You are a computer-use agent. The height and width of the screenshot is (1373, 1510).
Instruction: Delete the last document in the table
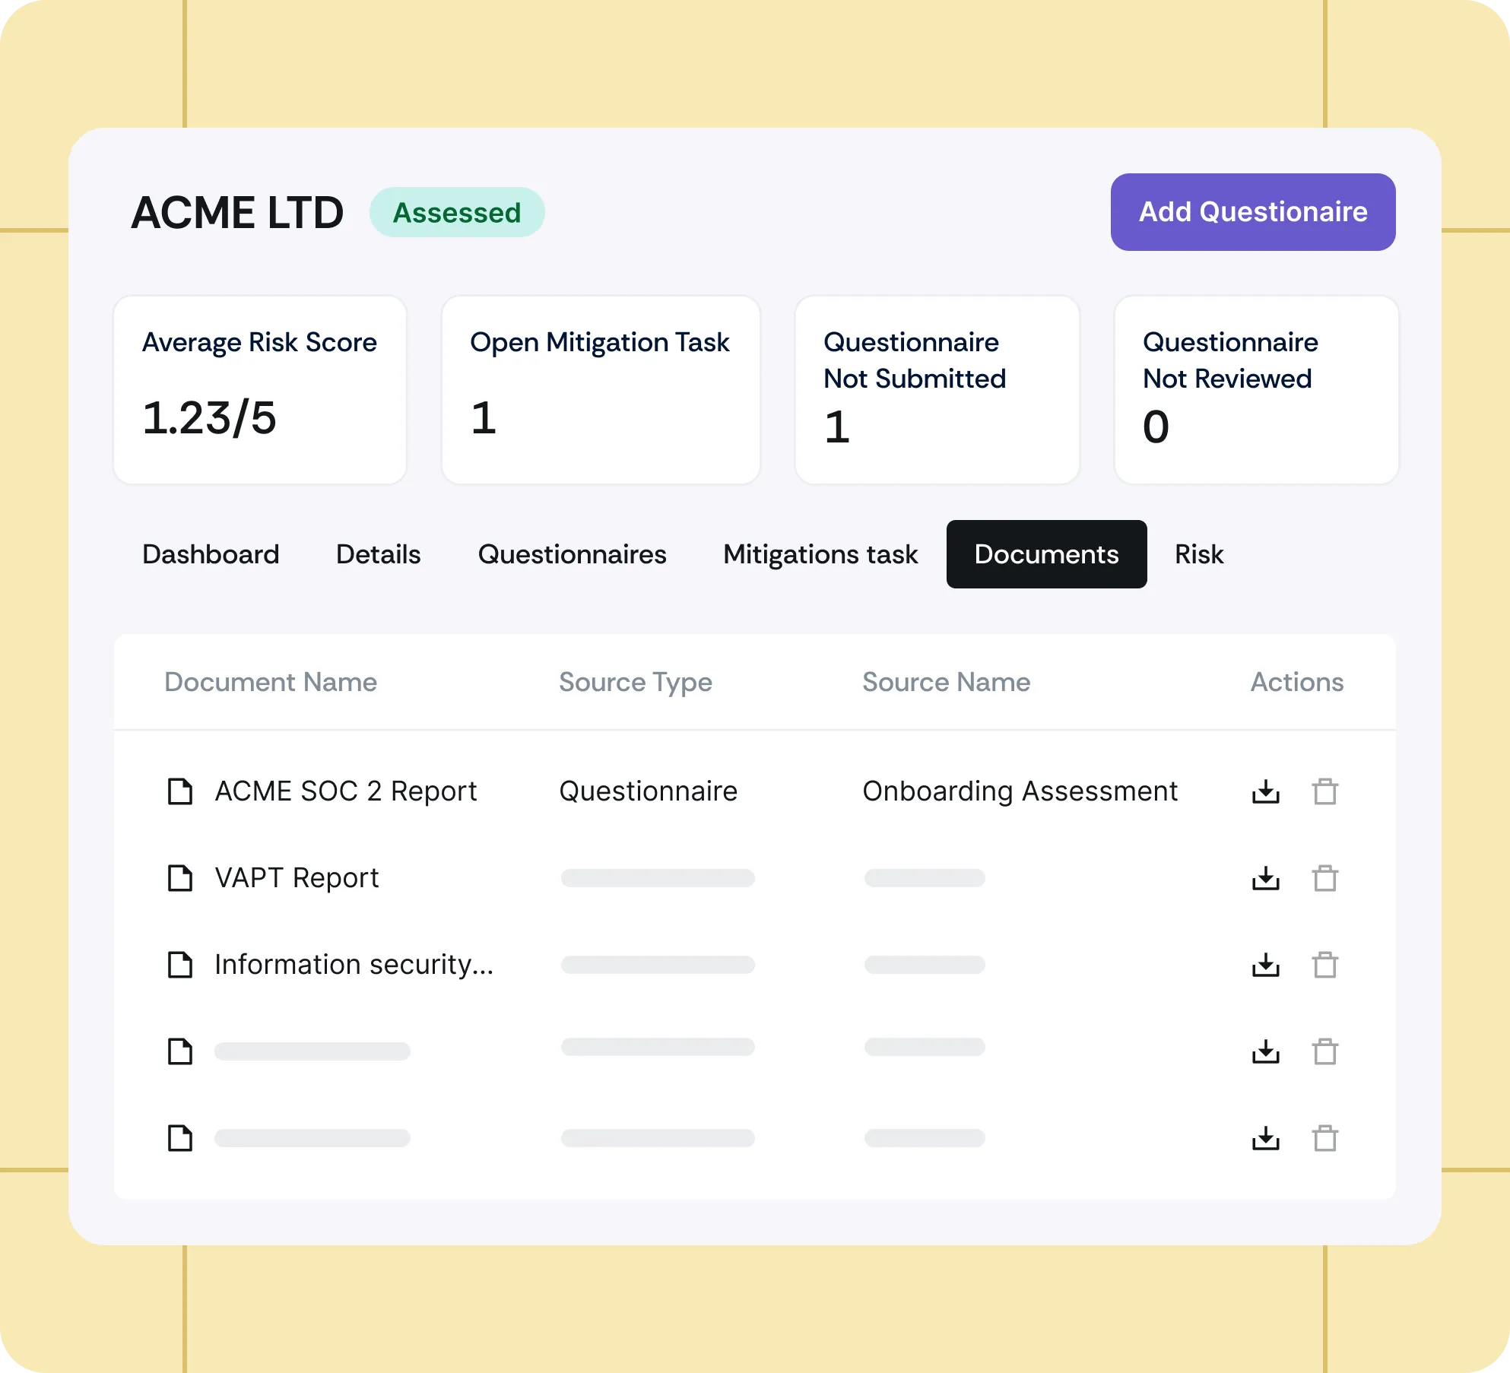pyautogui.click(x=1324, y=1138)
